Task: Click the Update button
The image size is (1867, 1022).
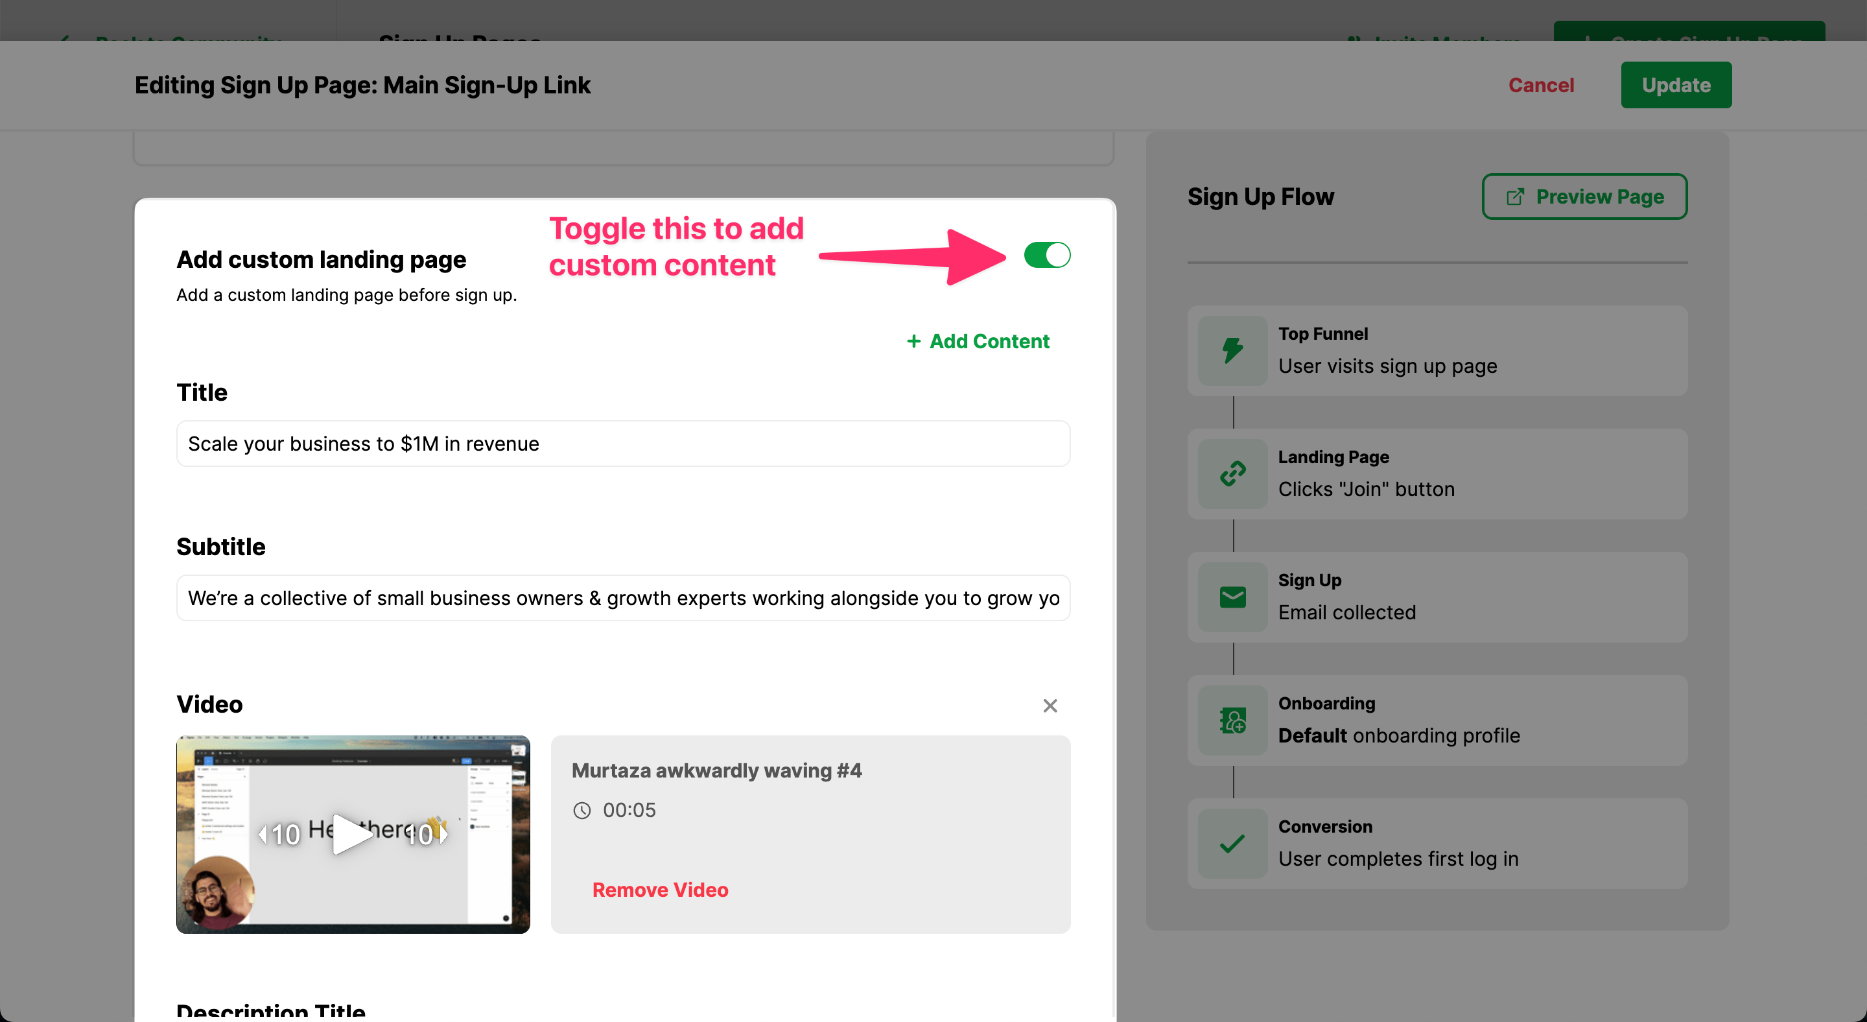Action: pyautogui.click(x=1676, y=85)
